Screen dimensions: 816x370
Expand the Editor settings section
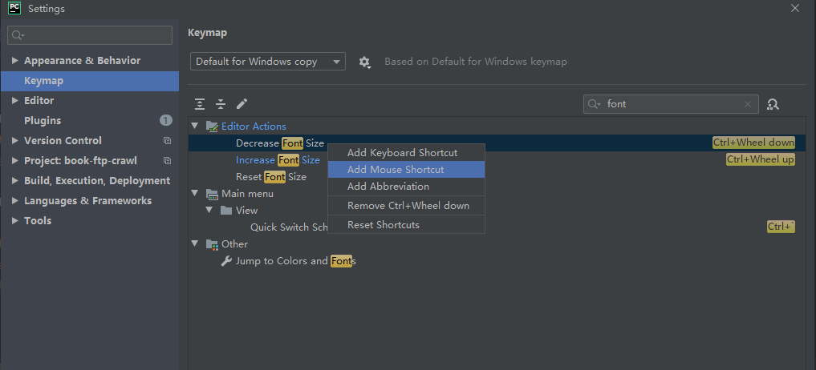[x=14, y=101]
